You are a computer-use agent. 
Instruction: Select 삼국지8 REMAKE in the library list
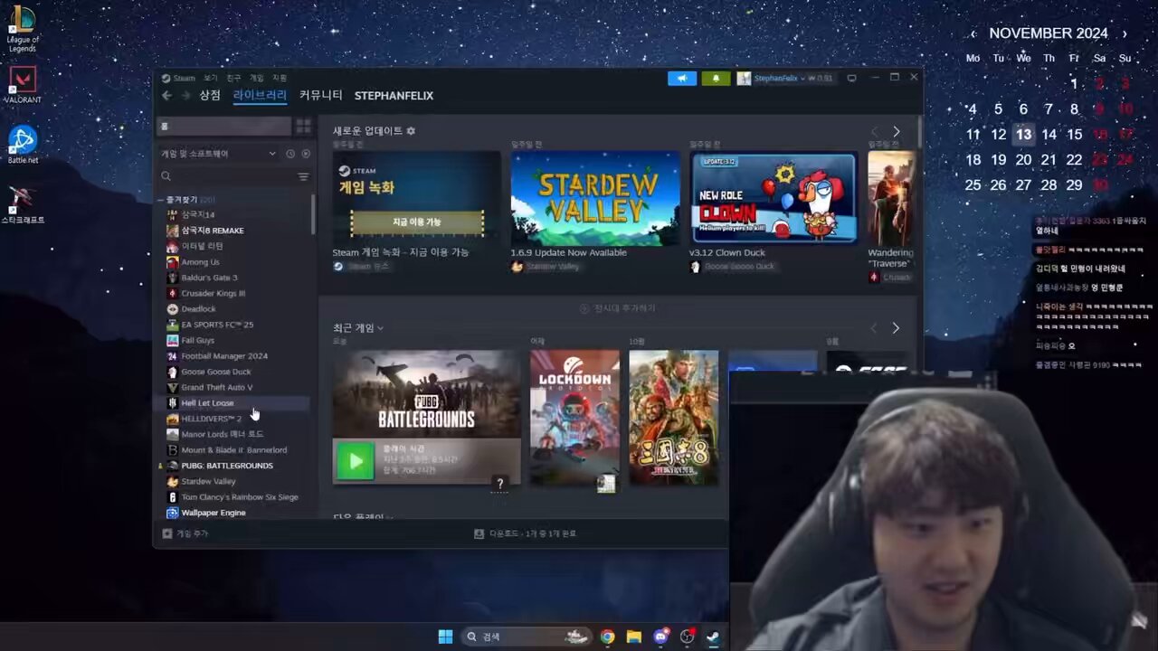(213, 231)
